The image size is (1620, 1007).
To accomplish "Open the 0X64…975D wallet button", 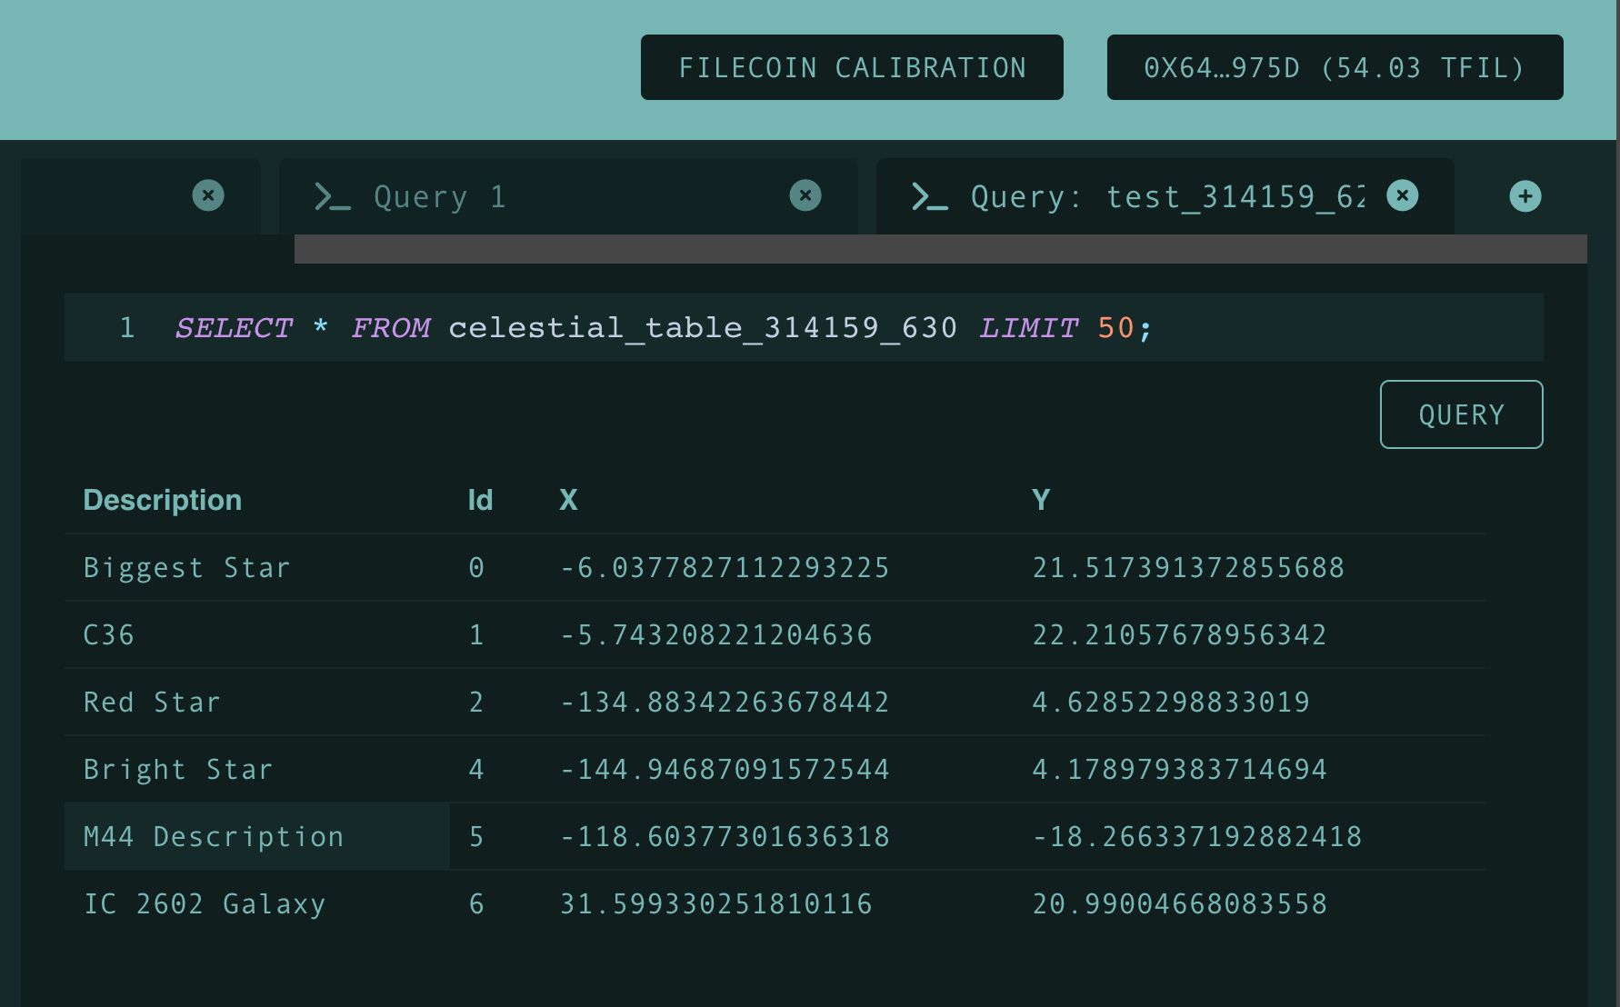I will (x=1335, y=67).
